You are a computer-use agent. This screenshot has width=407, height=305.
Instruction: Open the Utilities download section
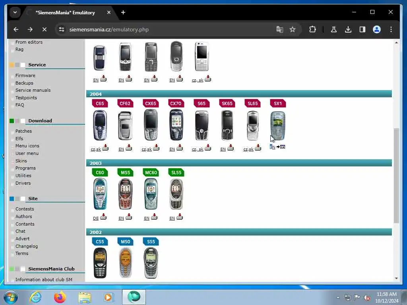point(23,176)
